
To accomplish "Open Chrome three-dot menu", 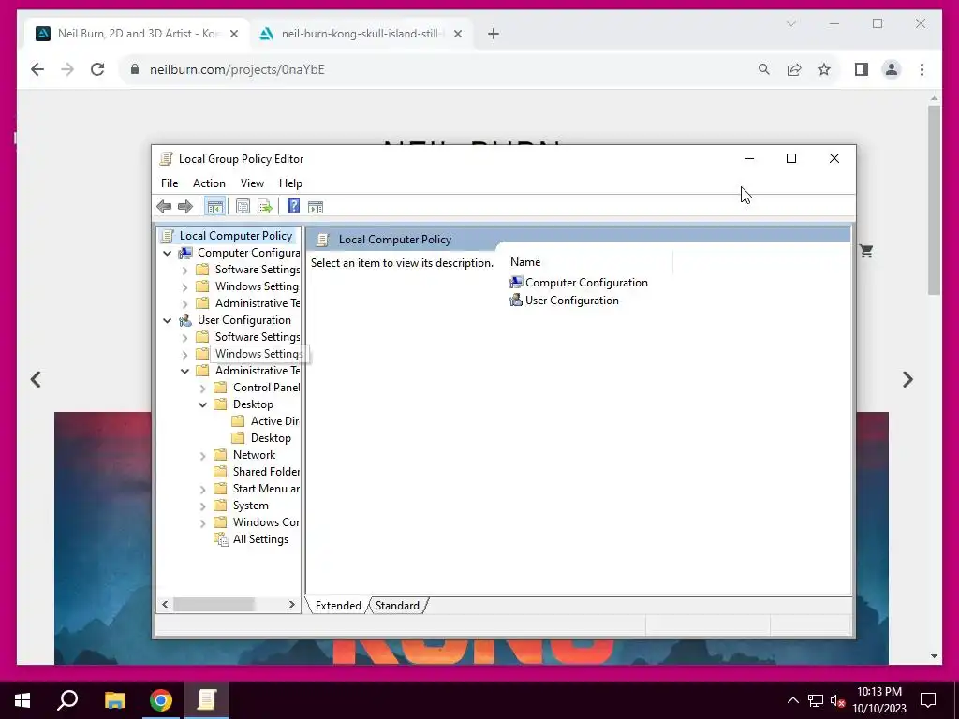I will (922, 69).
